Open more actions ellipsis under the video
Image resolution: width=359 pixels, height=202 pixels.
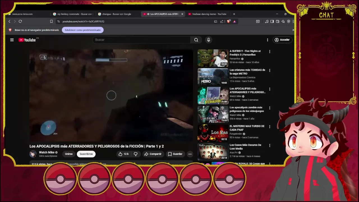pos(190,154)
